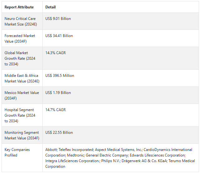
Task: Select the Monitoring Segment Market Value cell
Action: click(22, 135)
